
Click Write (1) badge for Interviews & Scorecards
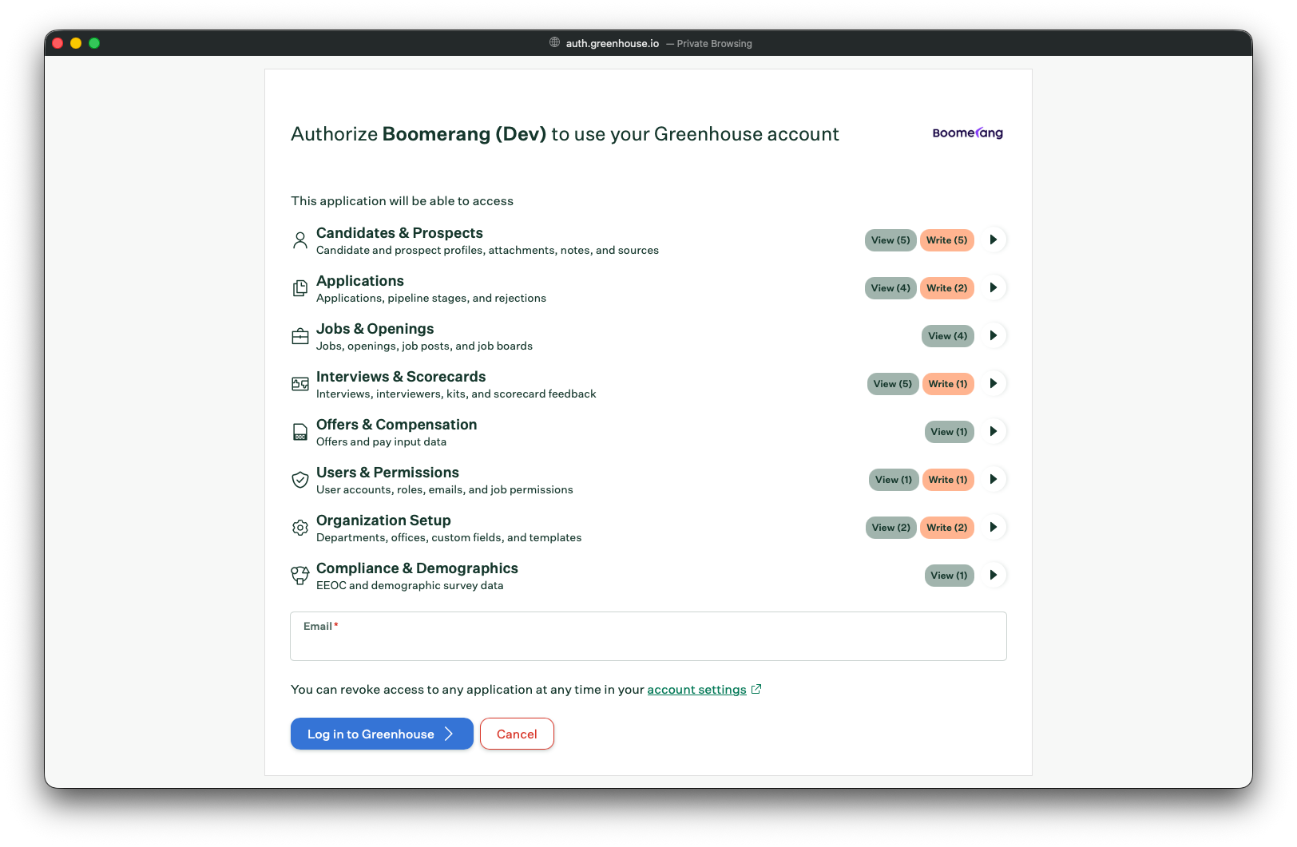pyautogui.click(x=948, y=384)
